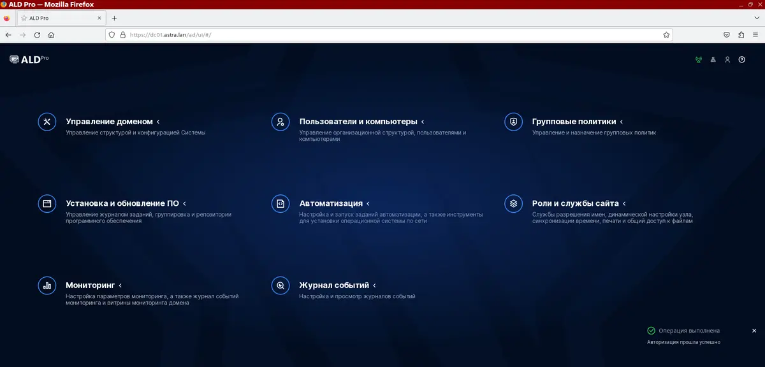Click the Firefox icon in title bar
The height and width of the screenshot is (367, 765).
click(4, 4)
